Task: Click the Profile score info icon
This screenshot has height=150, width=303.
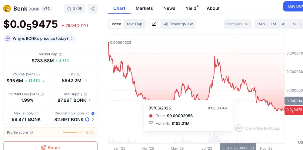Action: point(31,132)
